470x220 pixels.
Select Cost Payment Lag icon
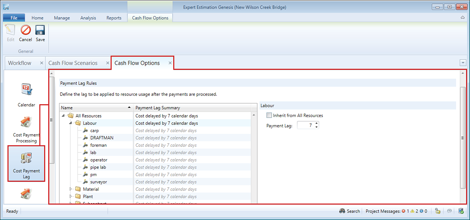click(x=26, y=158)
